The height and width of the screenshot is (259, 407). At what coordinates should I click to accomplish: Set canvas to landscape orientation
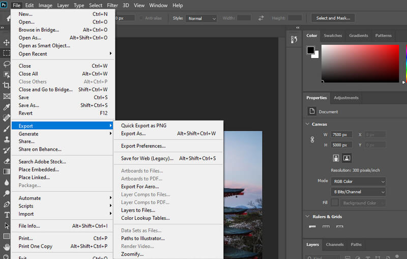(346, 158)
